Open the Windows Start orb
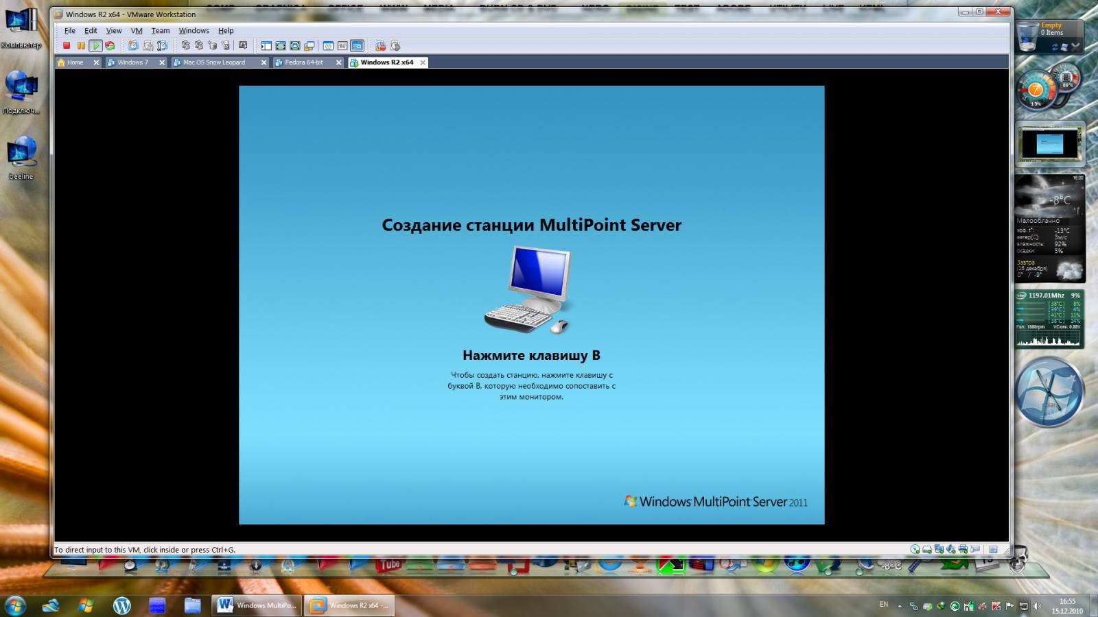 point(15,605)
